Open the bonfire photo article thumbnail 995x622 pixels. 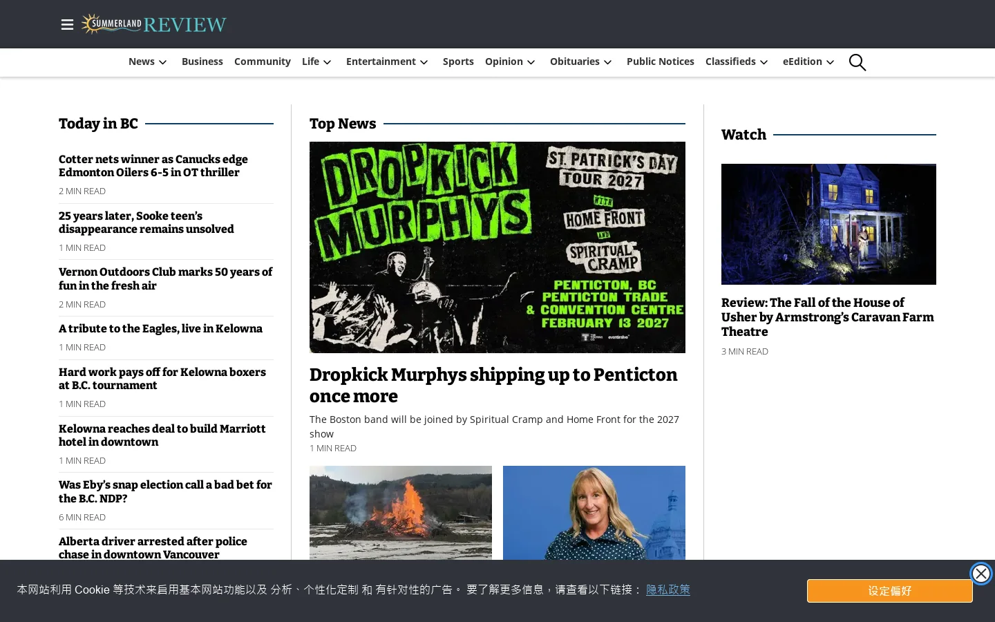click(401, 513)
